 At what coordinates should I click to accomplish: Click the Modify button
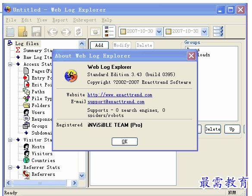click(x=122, y=45)
